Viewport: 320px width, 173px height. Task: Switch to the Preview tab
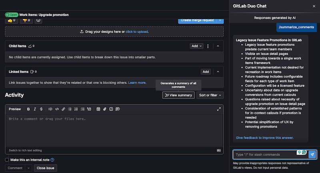(15, 109)
